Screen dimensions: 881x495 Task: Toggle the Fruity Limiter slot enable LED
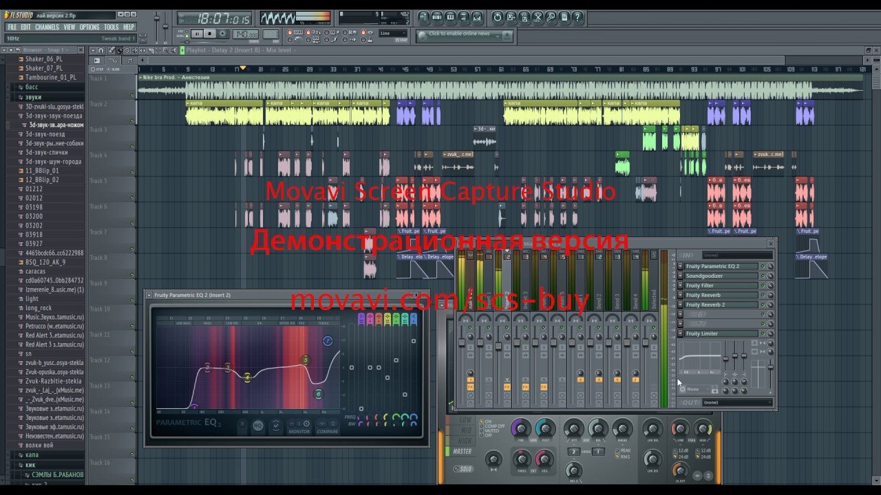(x=763, y=333)
